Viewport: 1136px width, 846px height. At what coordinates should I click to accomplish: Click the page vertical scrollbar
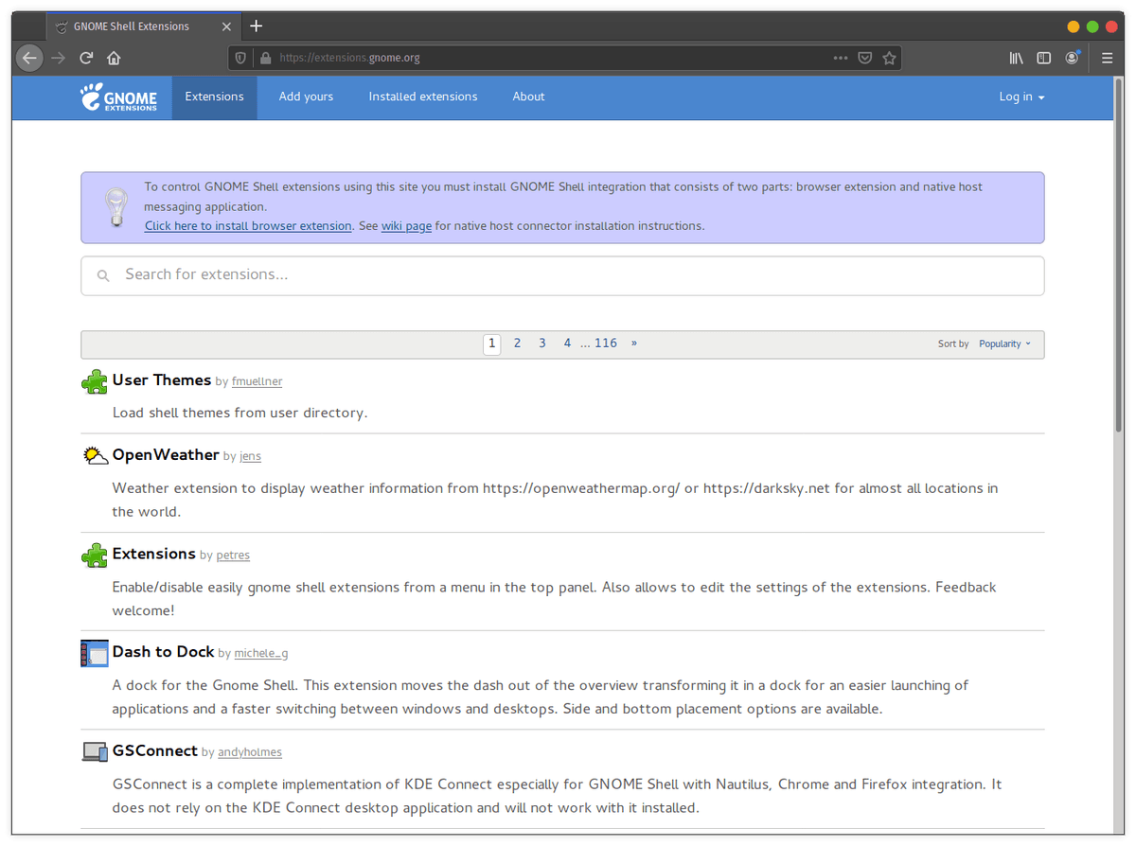coord(1119,256)
